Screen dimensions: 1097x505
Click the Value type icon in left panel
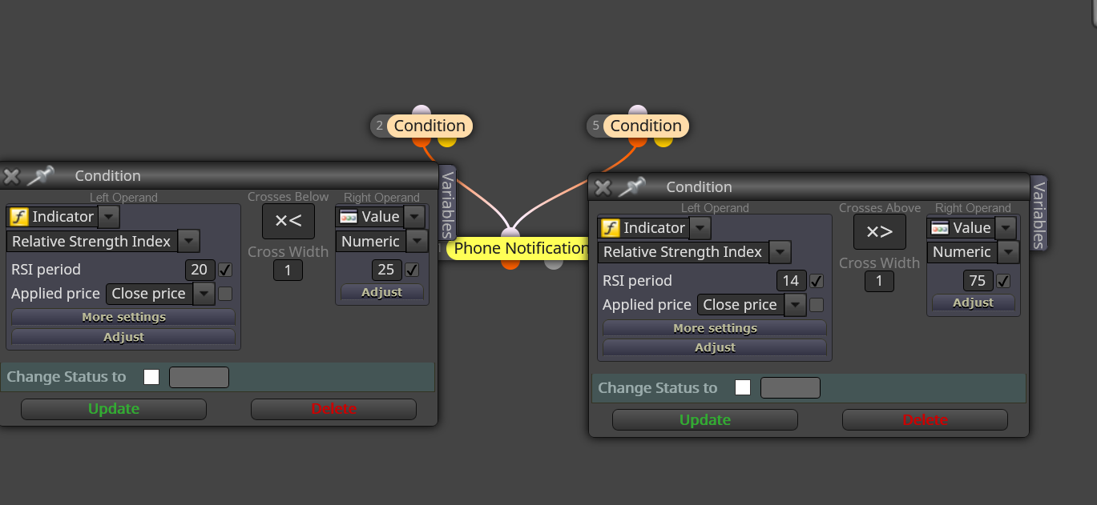(348, 217)
